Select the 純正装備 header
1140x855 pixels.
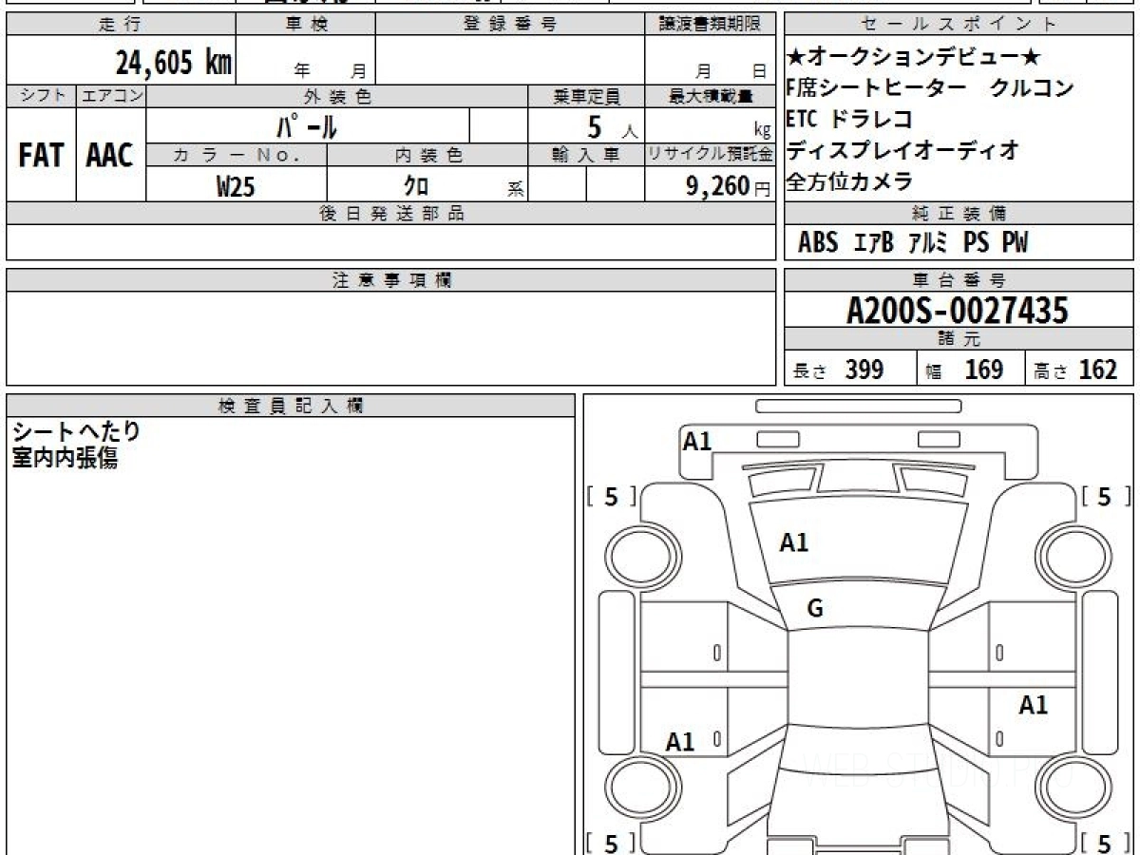[x=959, y=213]
